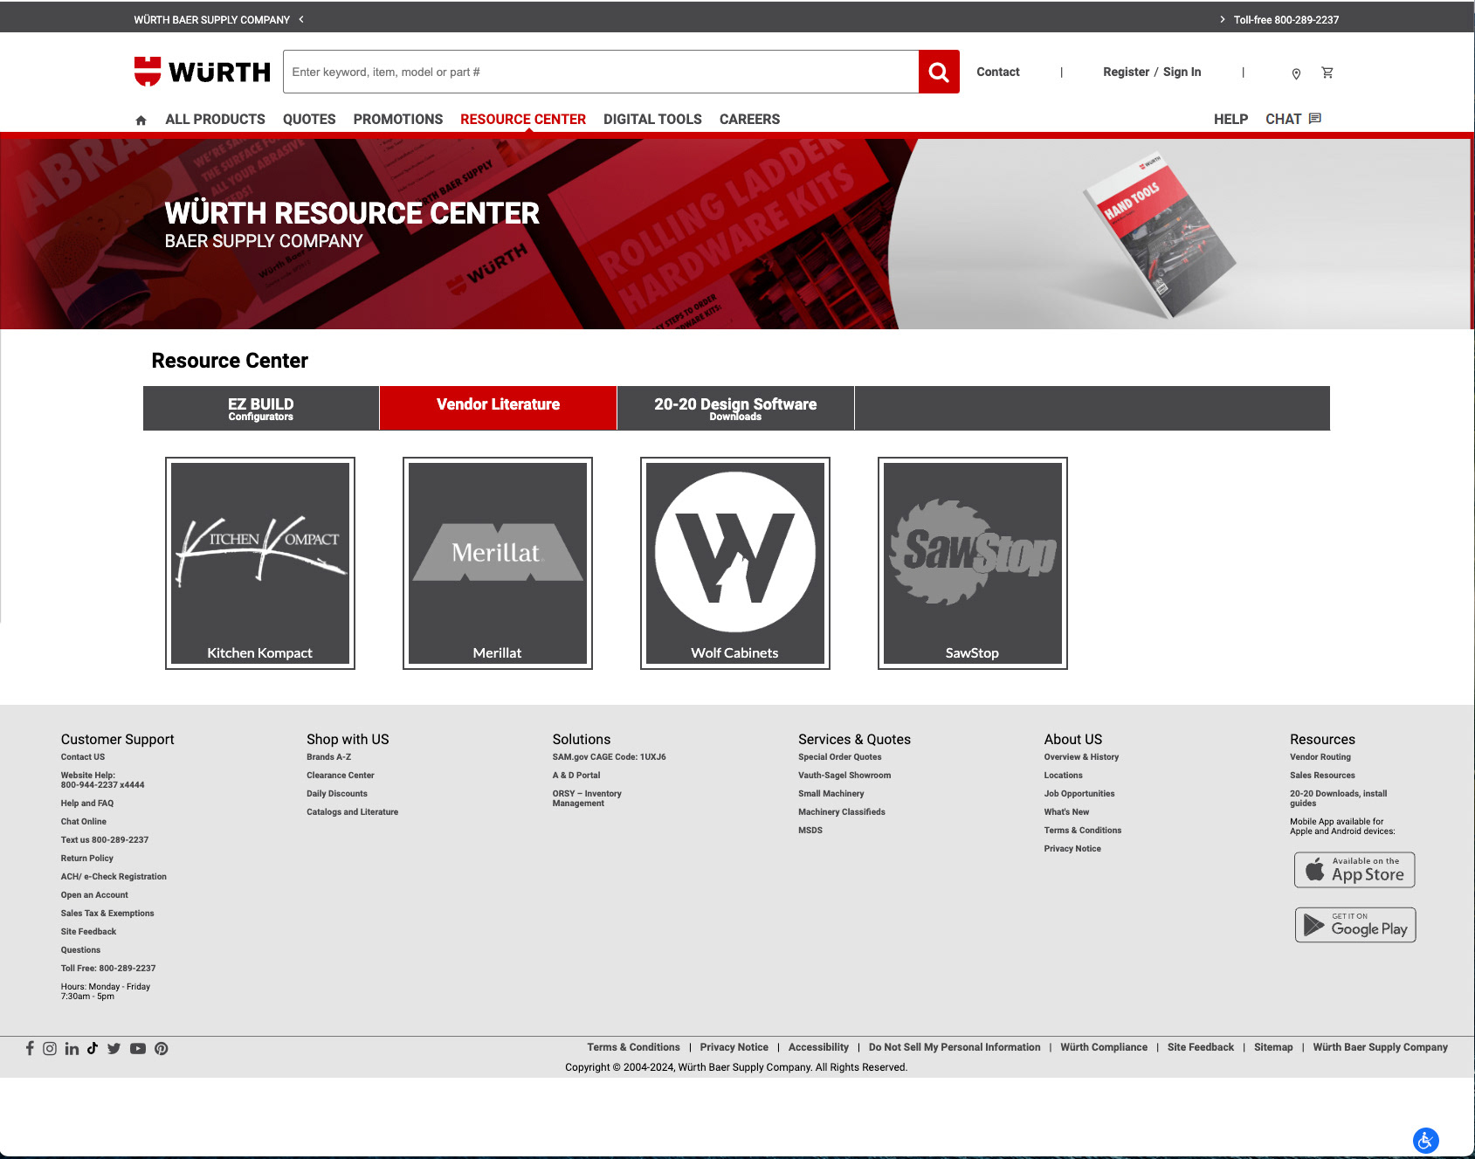
Task: Open the Machinery Classifieds link
Action: 842,812
